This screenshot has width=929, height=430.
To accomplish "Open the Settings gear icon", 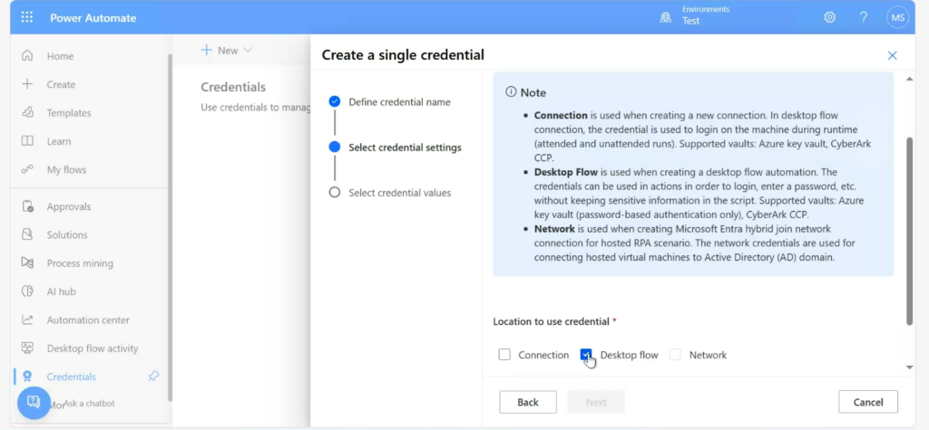I will coord(829,17).
